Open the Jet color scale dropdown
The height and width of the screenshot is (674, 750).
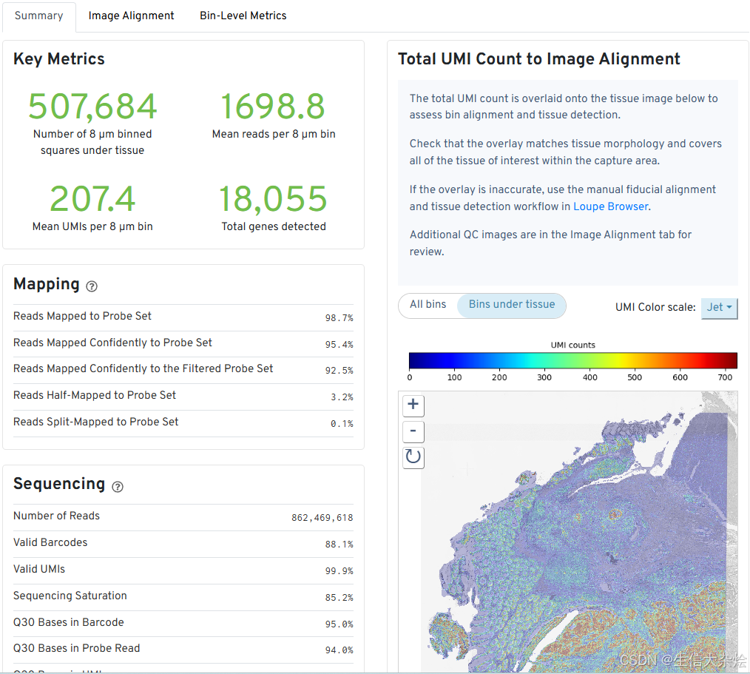coord(719,308)
